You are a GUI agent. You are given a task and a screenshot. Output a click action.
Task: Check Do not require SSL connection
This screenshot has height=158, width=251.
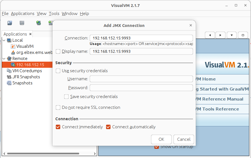pos(58,107)
